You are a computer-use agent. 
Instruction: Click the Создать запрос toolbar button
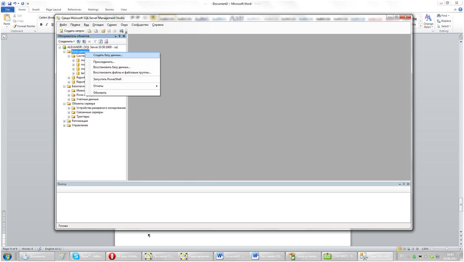pos(72,31)
